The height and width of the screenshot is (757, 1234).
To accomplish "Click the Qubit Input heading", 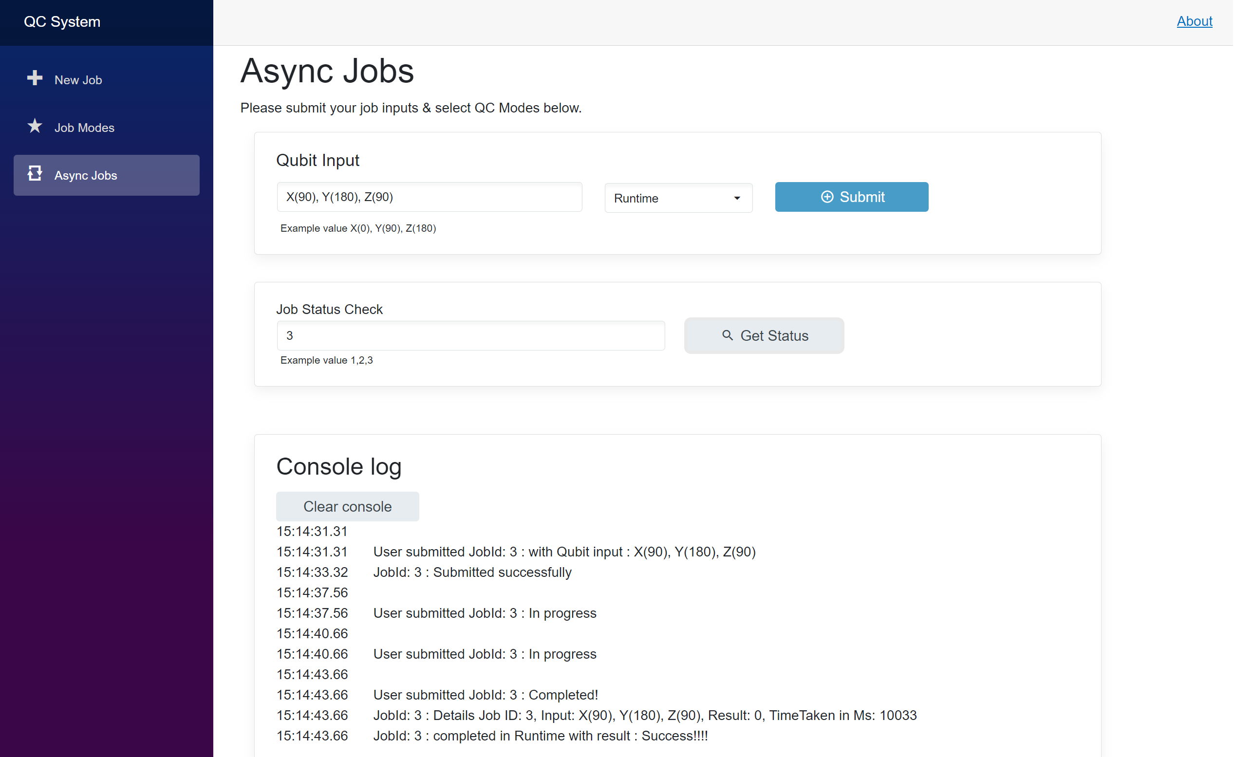I will click(318, 160).
